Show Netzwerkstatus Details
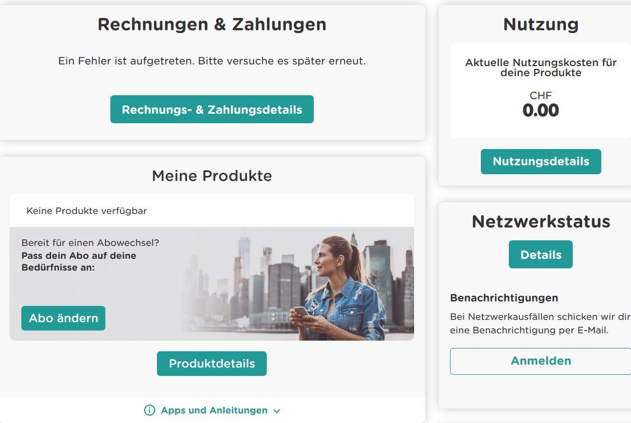 (541, 254)
